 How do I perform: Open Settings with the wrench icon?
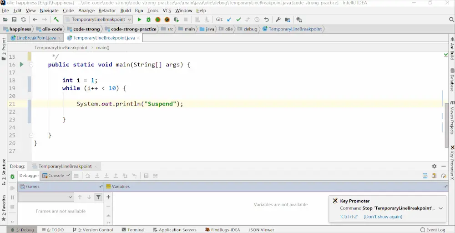point(278,20)
